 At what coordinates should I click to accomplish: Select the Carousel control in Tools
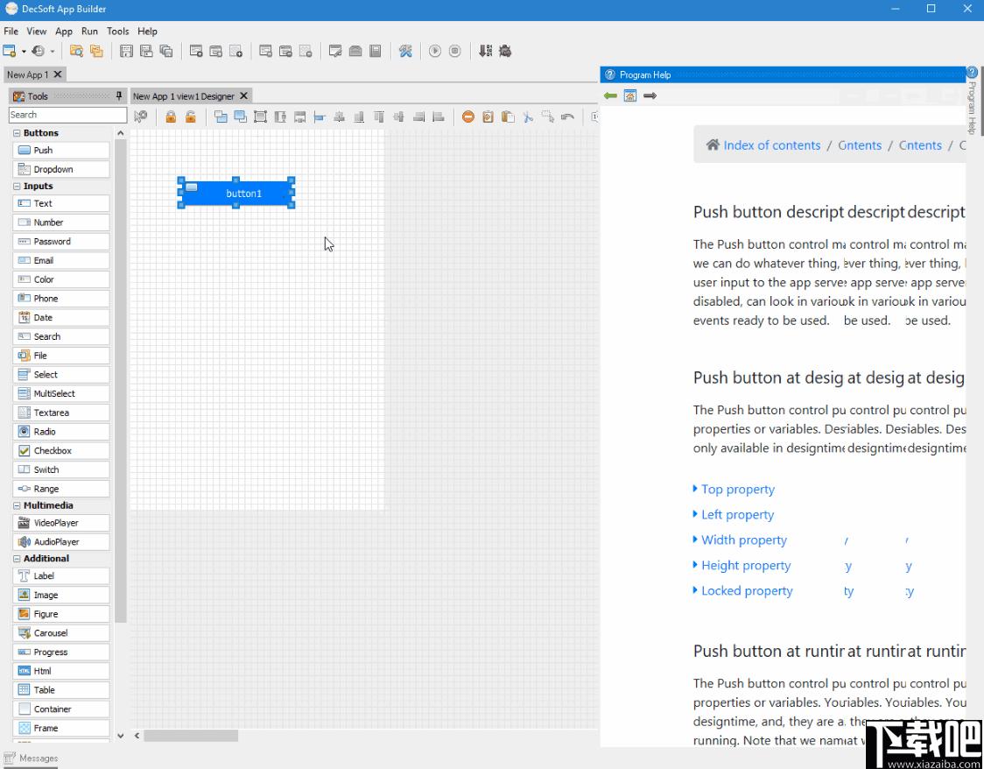[61, 632]
